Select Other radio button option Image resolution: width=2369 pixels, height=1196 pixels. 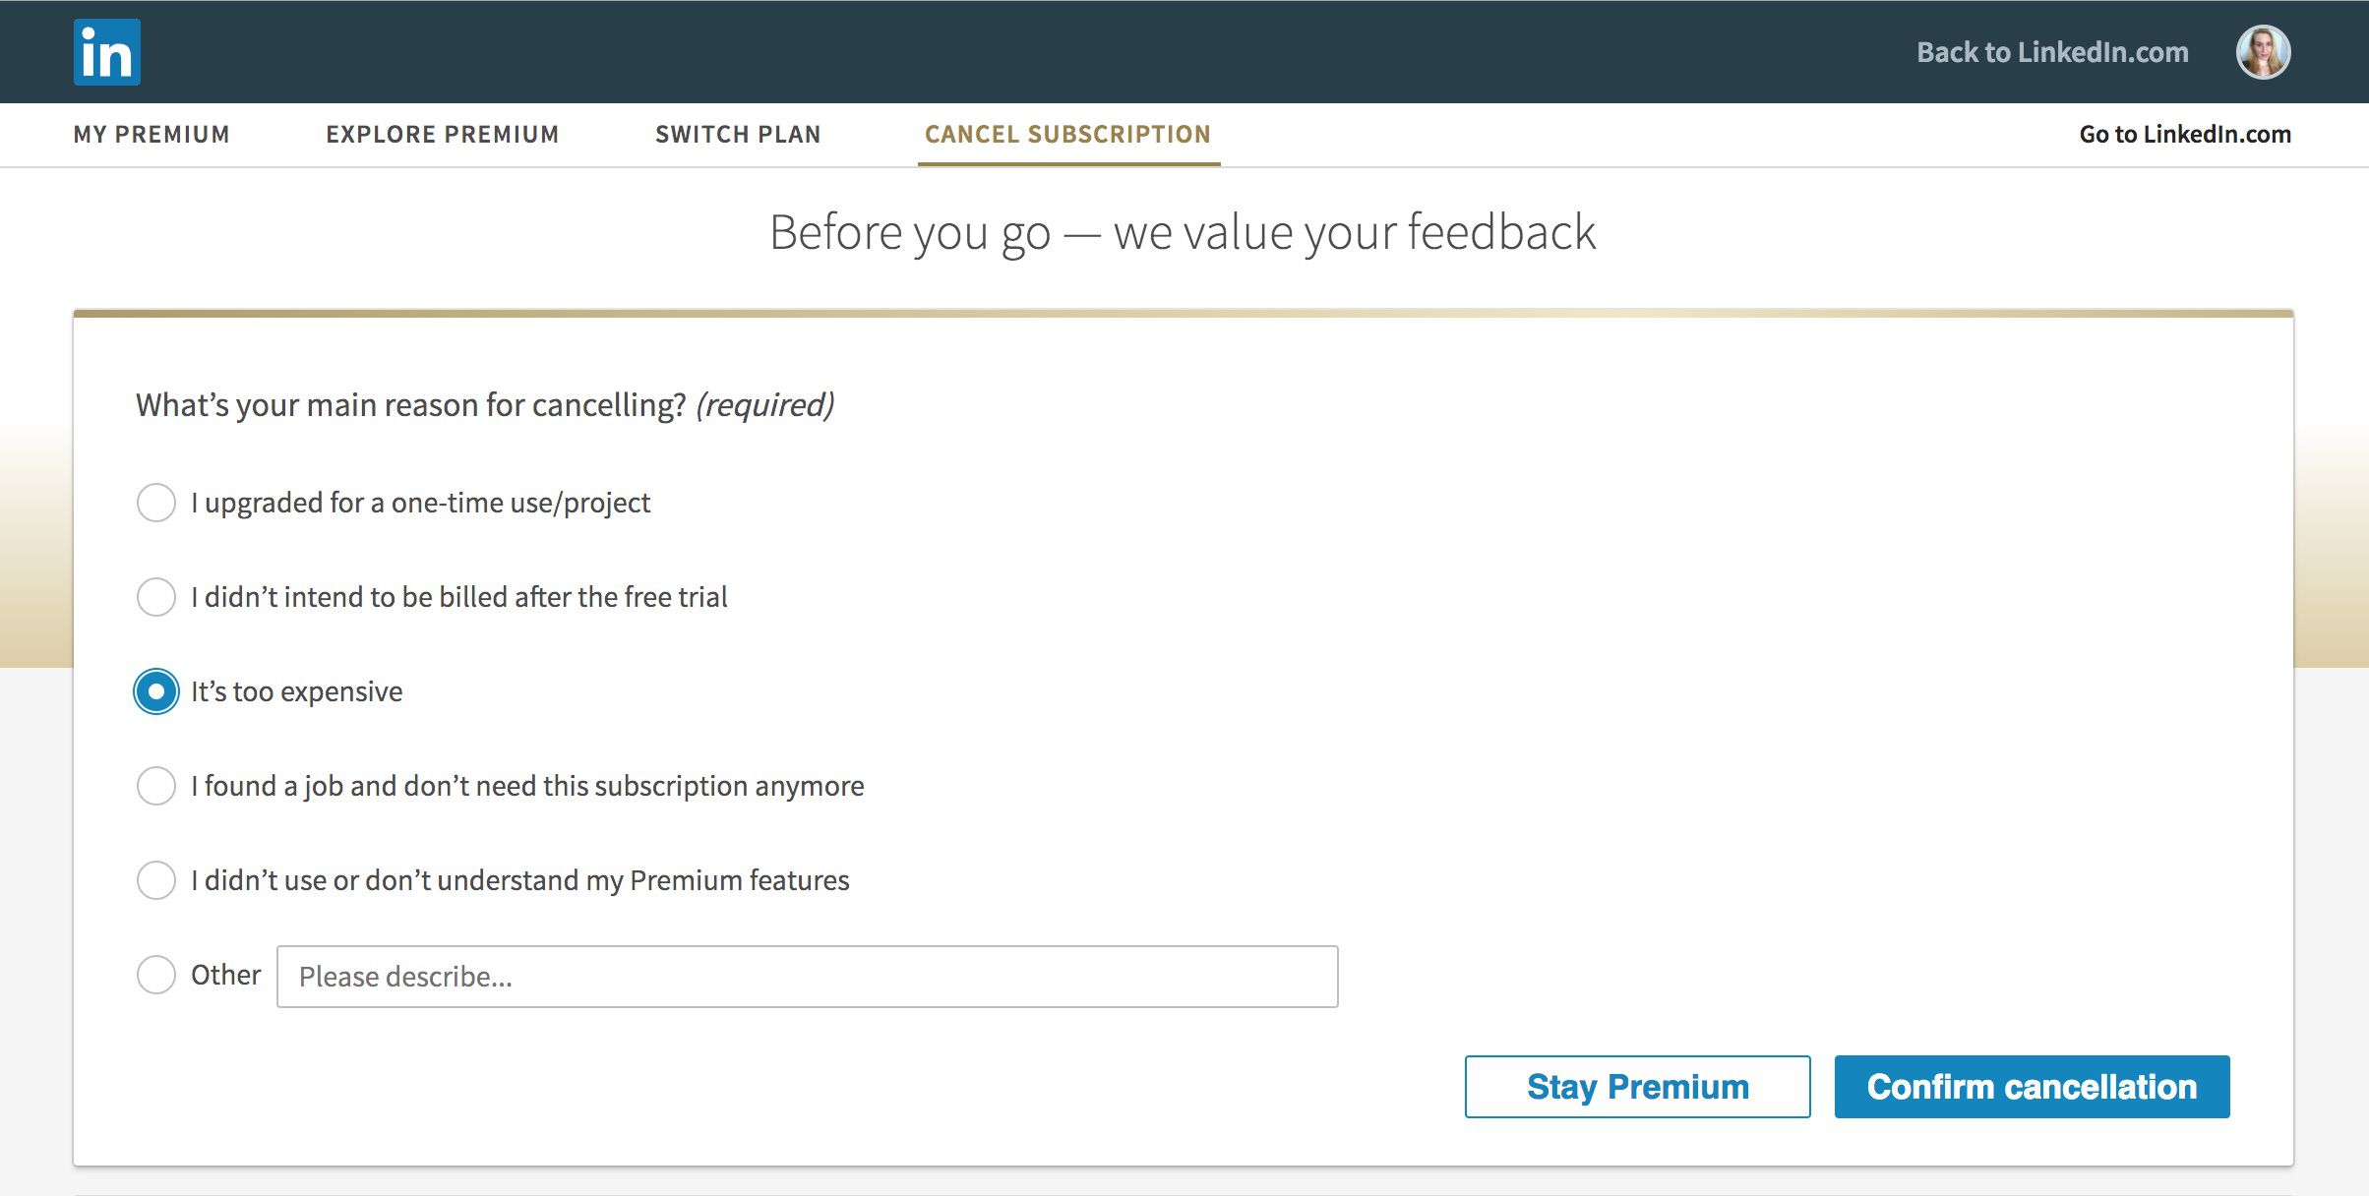click(x=155, y=974)
